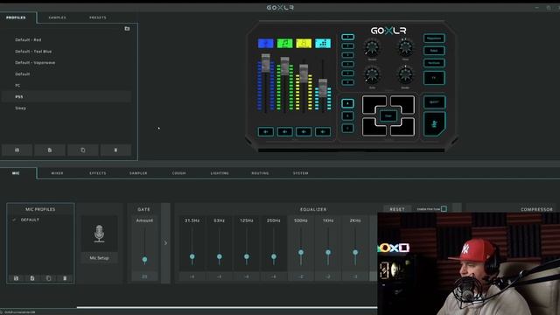Toggle mute button under the blue fader
The image size is (560, 315).
(x=265, y=132)
